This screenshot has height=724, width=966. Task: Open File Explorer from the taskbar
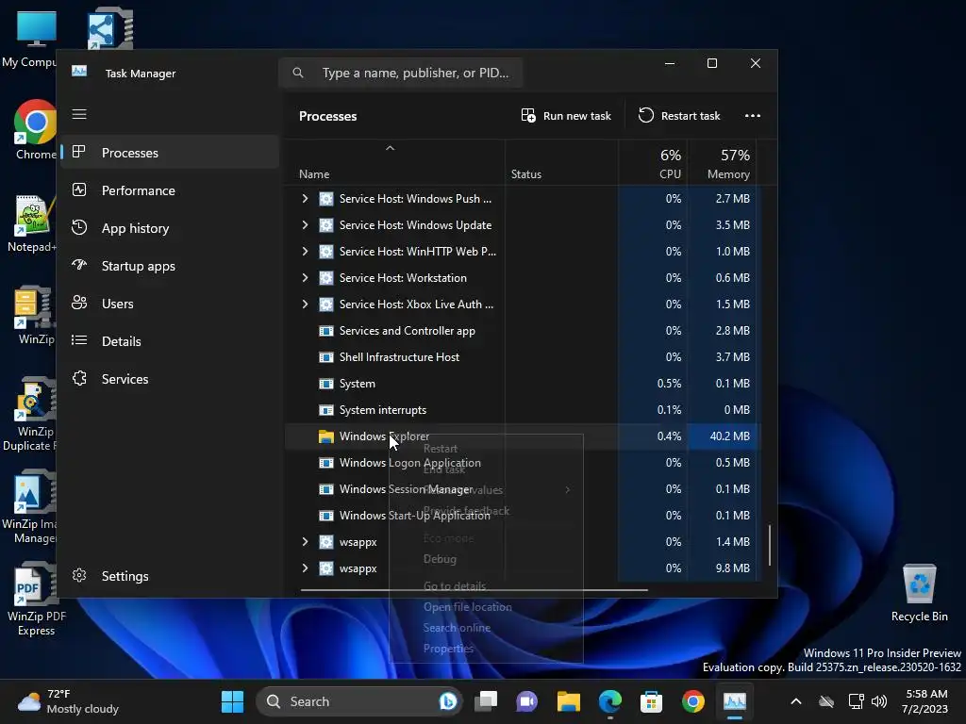568,701
